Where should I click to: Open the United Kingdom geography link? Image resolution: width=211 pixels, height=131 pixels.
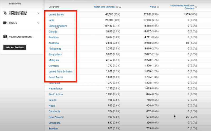pyautogui.click(x=57, y=26)
